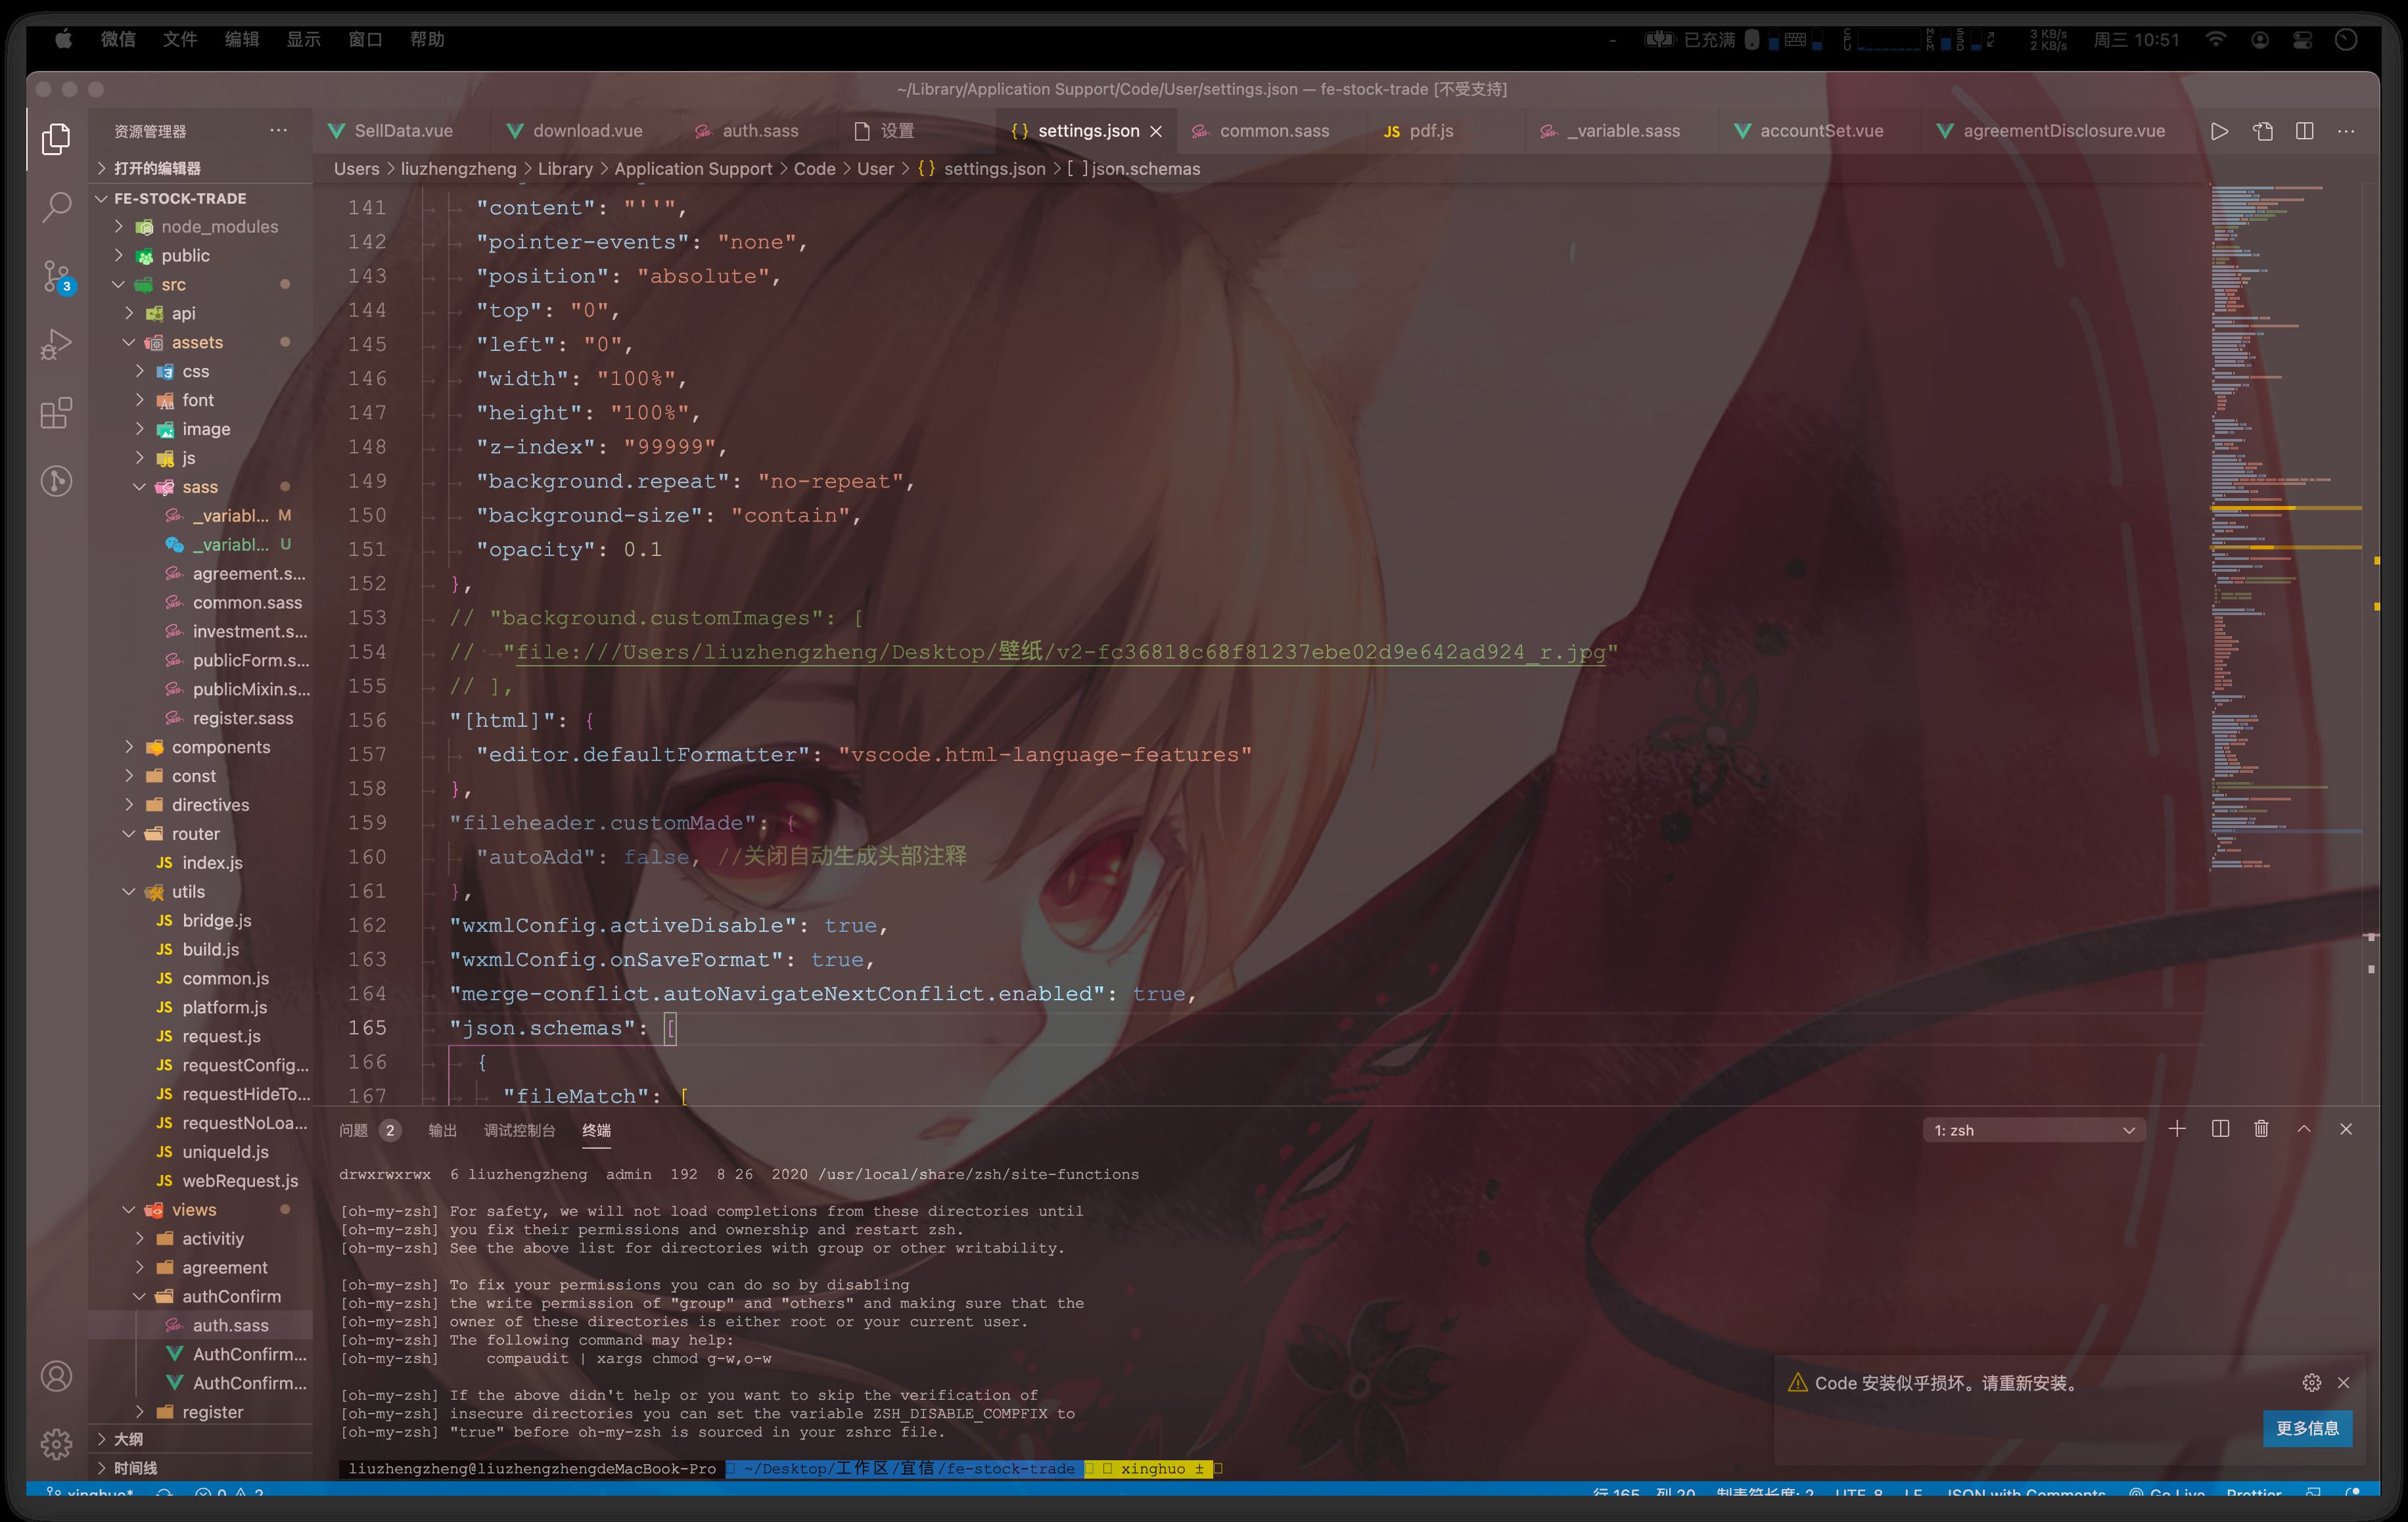Split the editor using the split icon
The width and height of the screenshot is (2408, 1522).
2305,130
